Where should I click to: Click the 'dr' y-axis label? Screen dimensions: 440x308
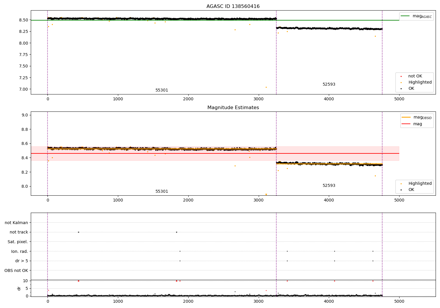(x=19, y=288)
